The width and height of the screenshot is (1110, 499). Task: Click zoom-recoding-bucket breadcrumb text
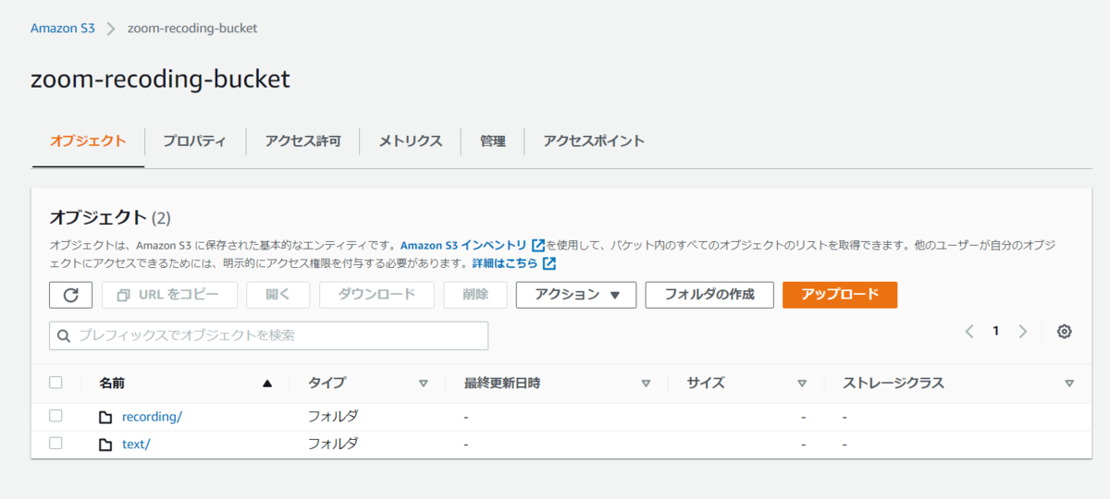click(192, 28)
